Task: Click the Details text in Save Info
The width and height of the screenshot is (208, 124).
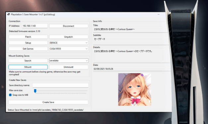Action: point(123,51)
